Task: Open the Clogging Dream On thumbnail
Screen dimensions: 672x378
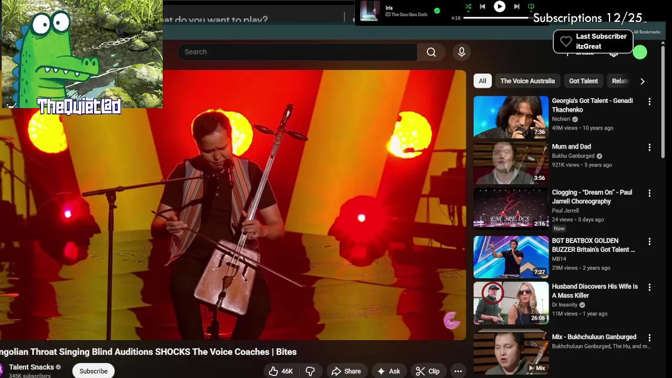Action: (x=511, y=208)
